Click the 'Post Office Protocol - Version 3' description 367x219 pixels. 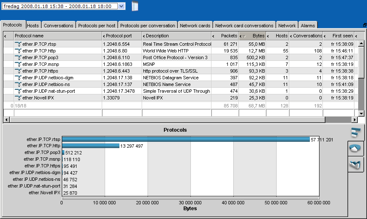click(175, 57)
